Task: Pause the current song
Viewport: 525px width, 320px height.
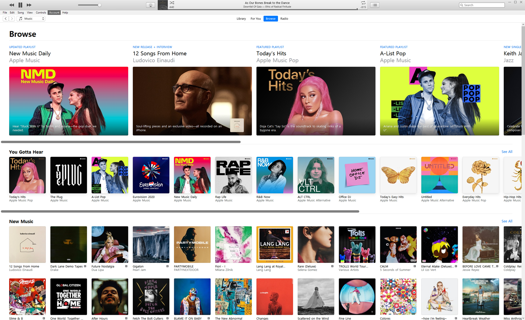Action: pos(20,5)
